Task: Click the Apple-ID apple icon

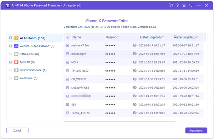Action: tap(16, 62)
